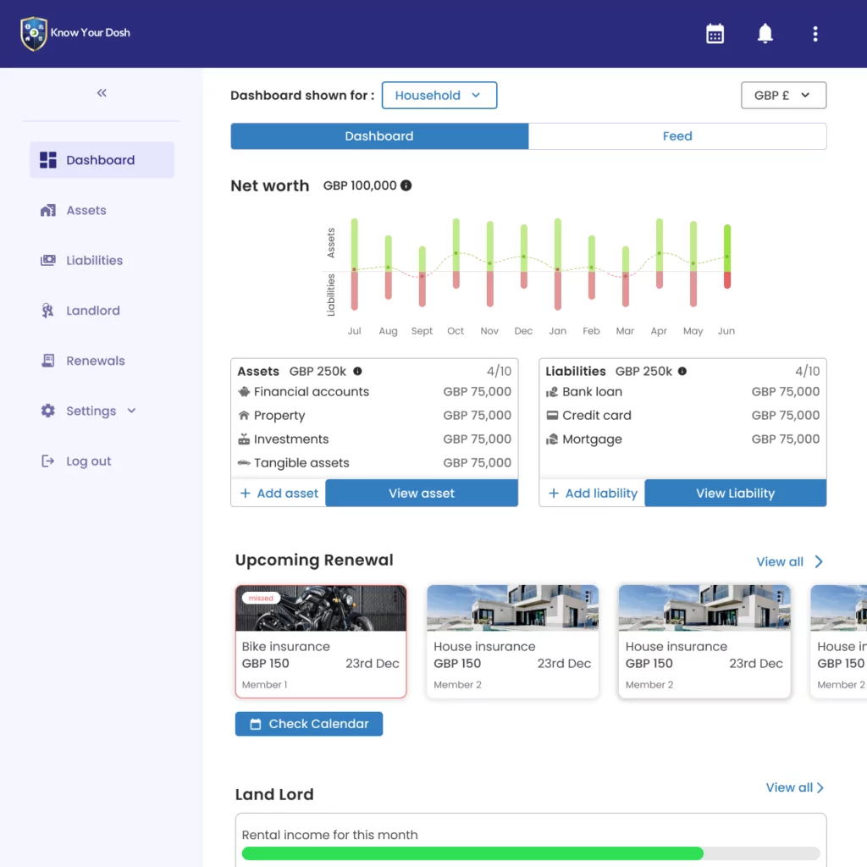The image size is (867, 867).
Task: Open Renewals in the sidebar
Action: [x=95, y=361]
